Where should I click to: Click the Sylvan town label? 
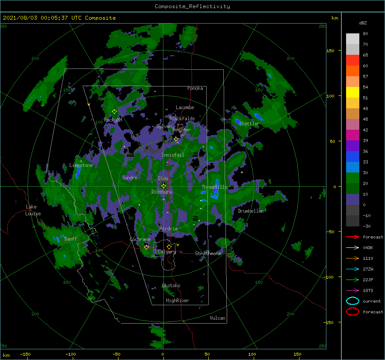tap(164, 126)
